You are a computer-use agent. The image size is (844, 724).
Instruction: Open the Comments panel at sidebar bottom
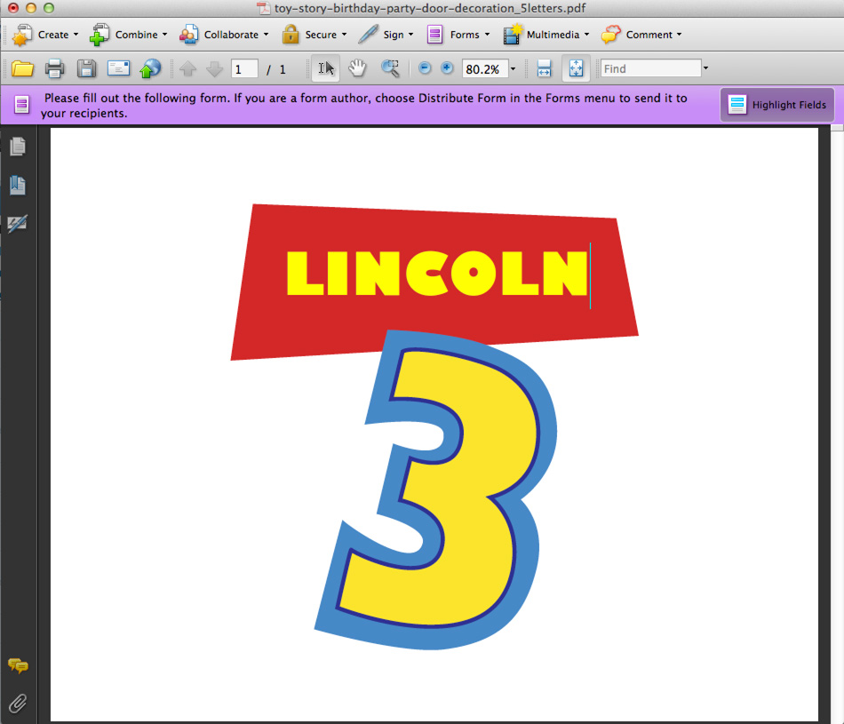point(19,666)
